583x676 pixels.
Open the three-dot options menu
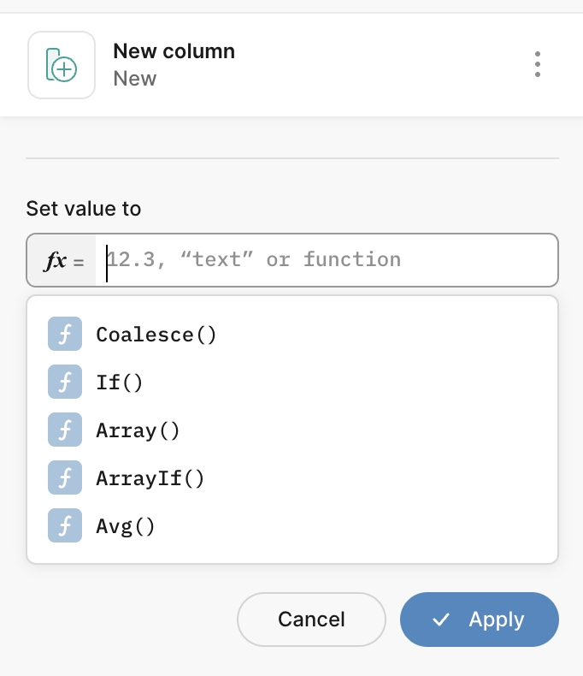tap(538, 64)
